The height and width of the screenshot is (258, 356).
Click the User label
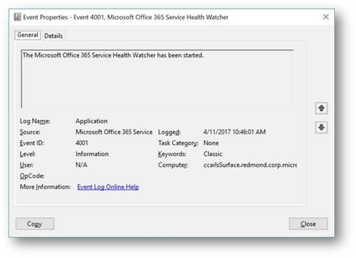pos(26,165)
